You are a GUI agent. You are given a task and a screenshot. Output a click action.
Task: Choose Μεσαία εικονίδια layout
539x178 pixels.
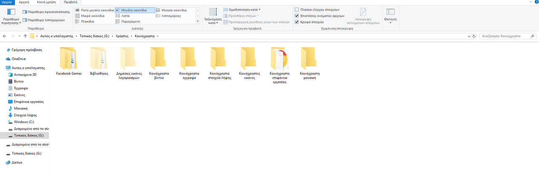click(x=172, y=10)
